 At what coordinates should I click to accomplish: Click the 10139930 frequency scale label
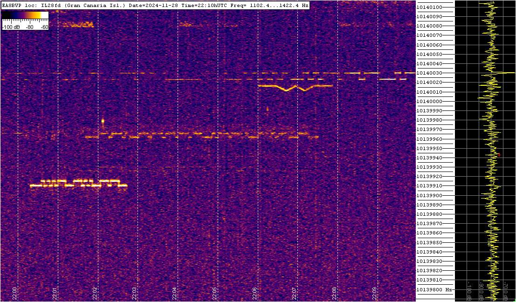(429, 167)
